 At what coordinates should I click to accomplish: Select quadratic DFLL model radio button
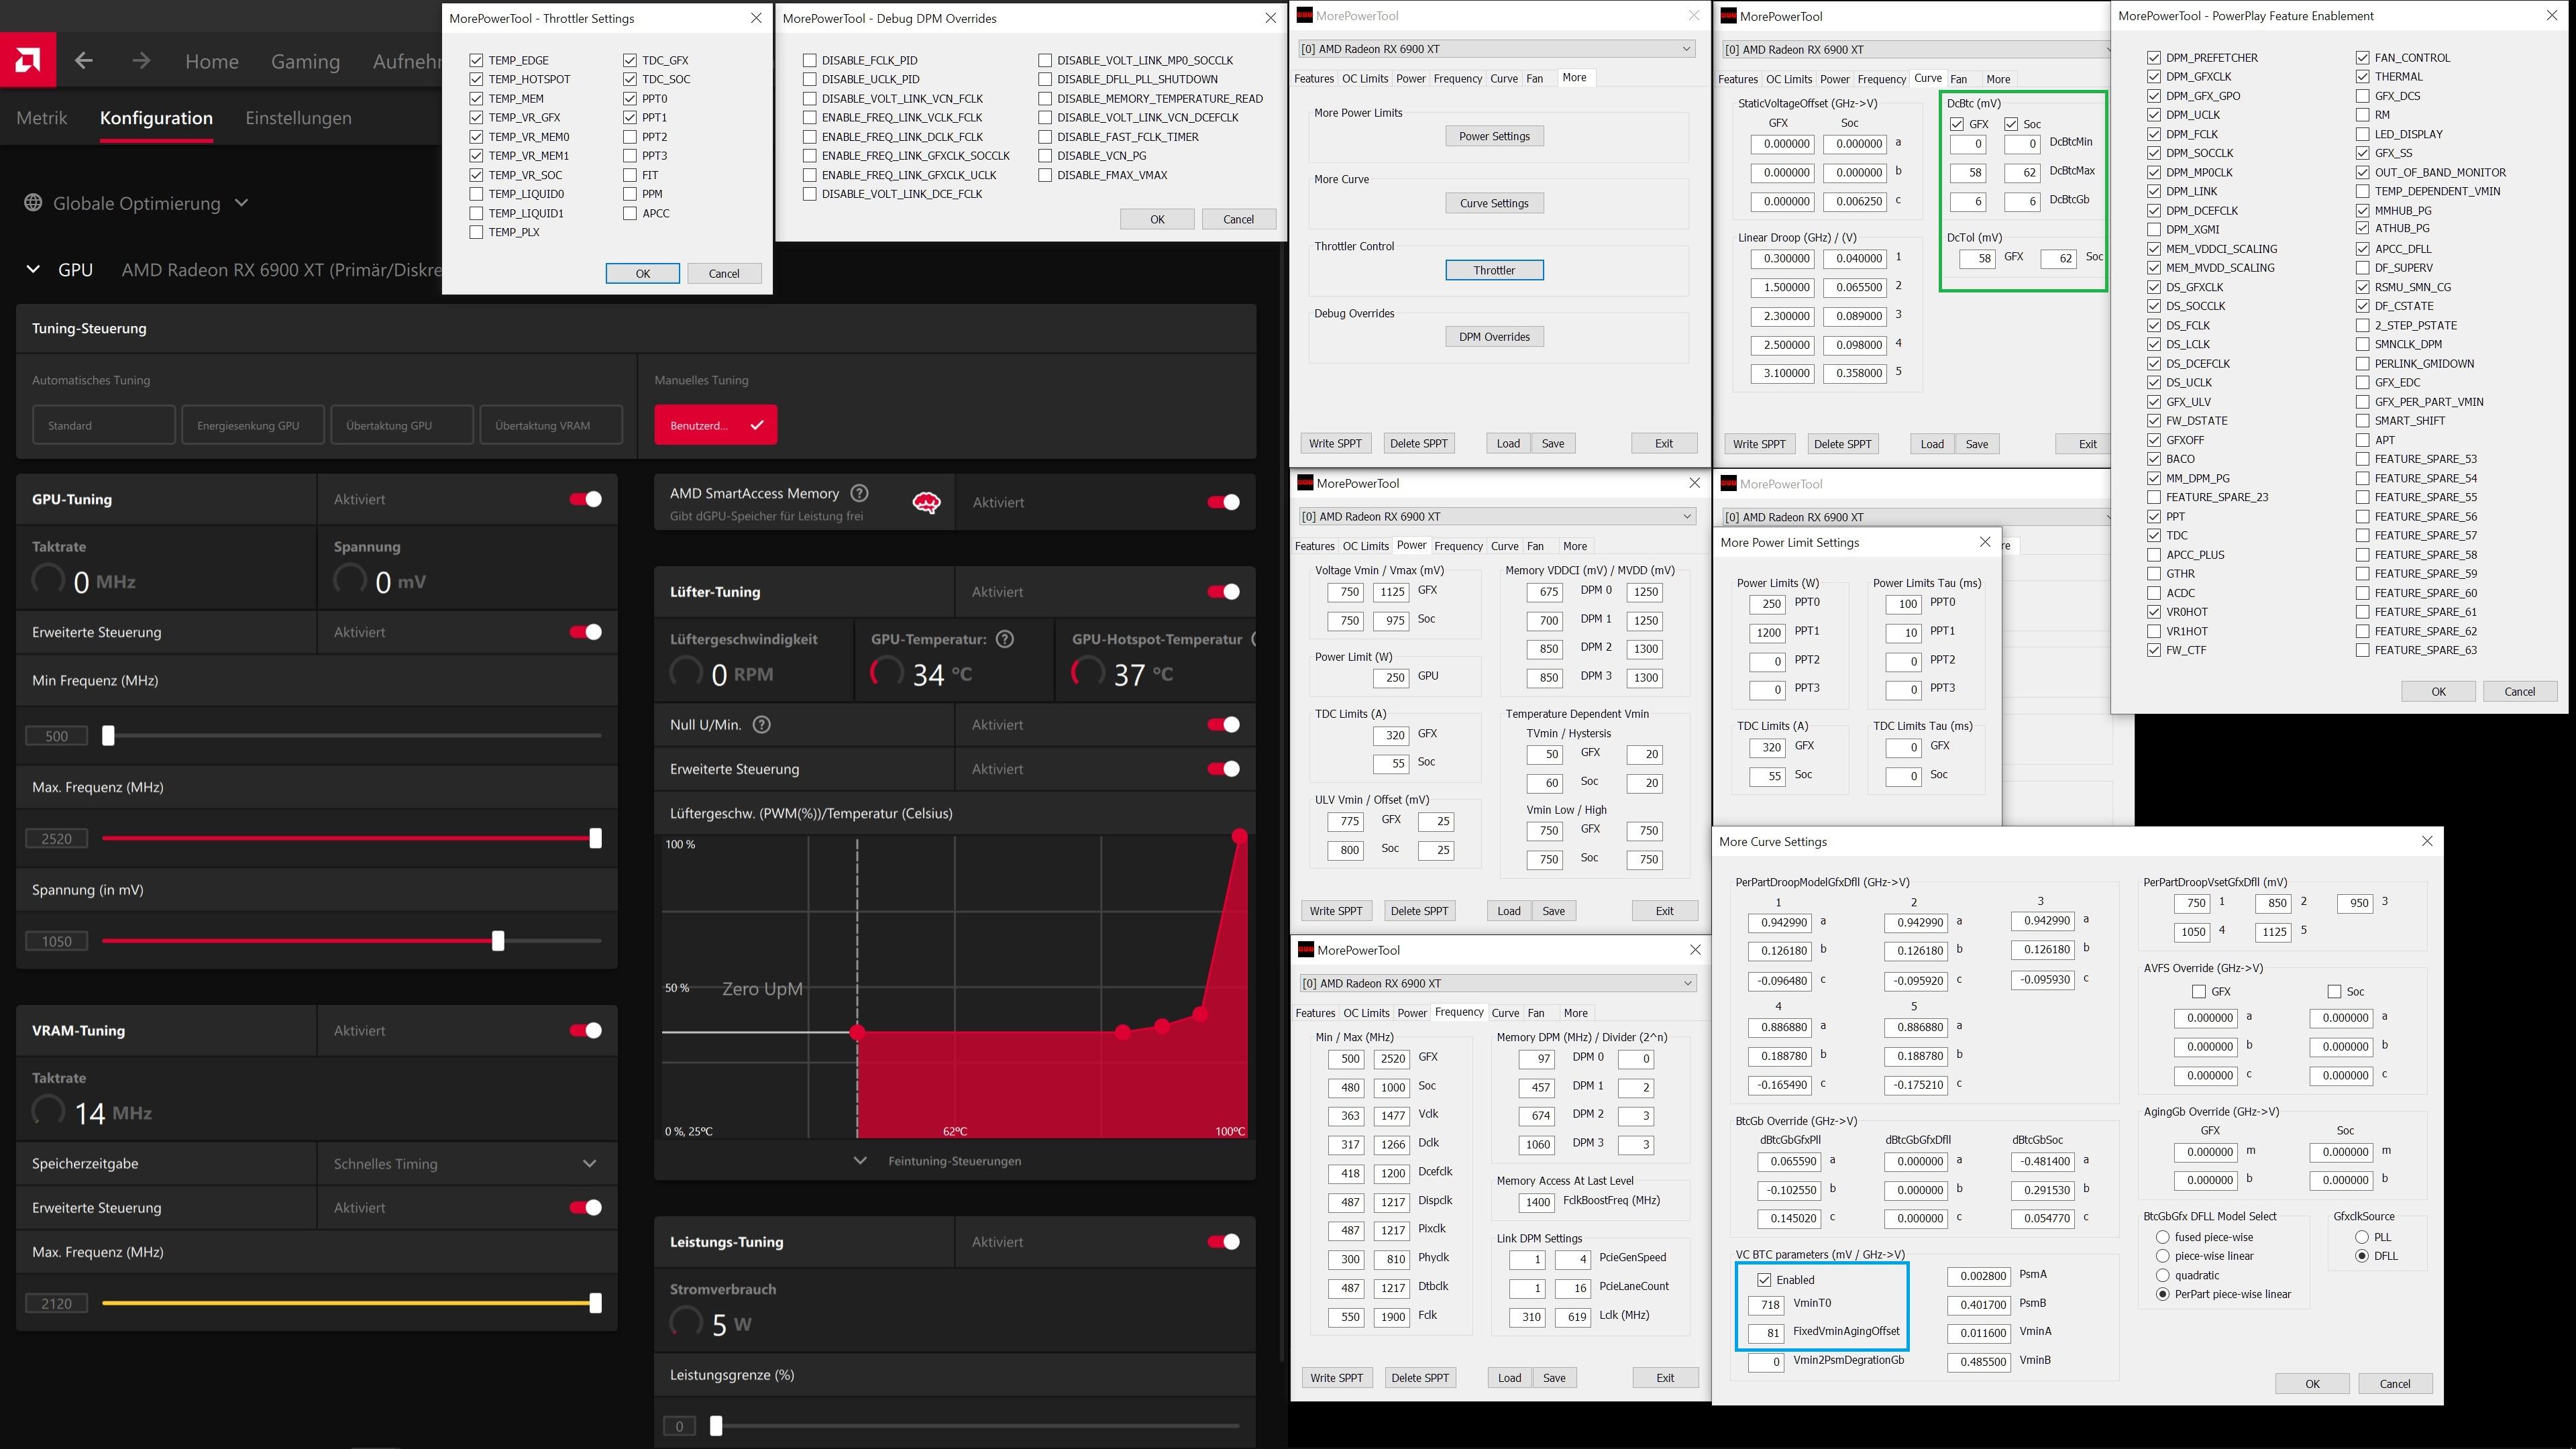(x=2163, y=1275)
